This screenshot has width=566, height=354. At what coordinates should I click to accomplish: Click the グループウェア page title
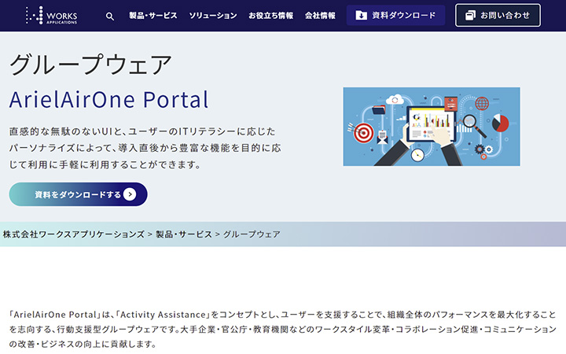90,65
